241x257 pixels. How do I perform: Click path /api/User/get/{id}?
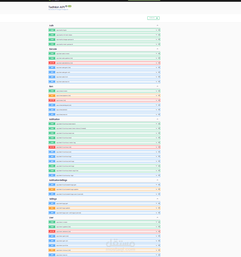(62, 236)
